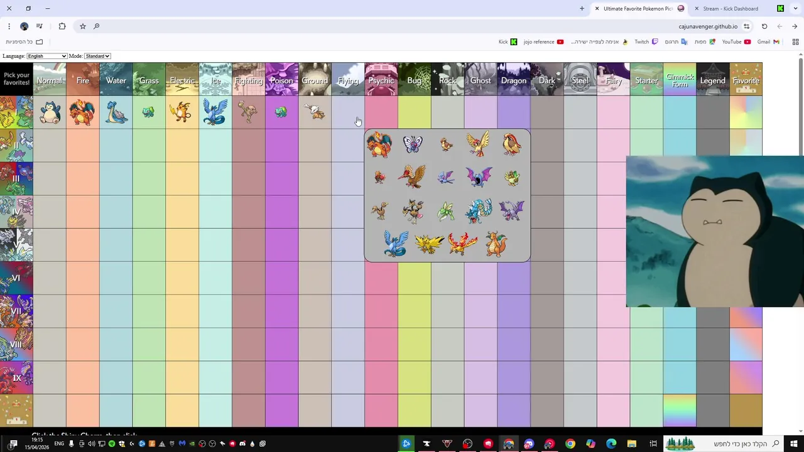
Task: Select Aerodactyl from the popup grid
Action: 512,210
